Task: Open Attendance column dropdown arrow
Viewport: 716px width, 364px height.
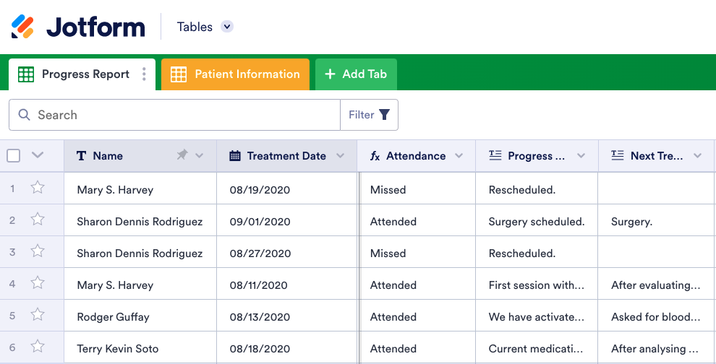Action: [459, 156]
